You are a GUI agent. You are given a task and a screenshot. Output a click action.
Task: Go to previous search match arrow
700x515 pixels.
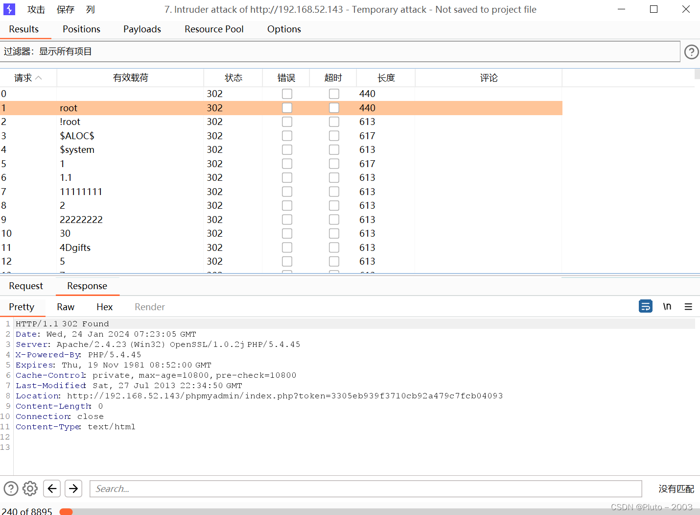(52, 489)
